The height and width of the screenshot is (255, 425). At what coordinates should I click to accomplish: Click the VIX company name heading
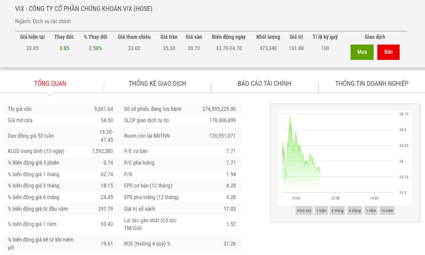tap(83, 8)
